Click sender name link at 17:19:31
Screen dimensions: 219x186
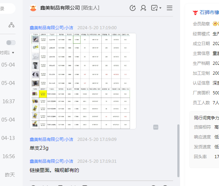(x=52, y=161)
